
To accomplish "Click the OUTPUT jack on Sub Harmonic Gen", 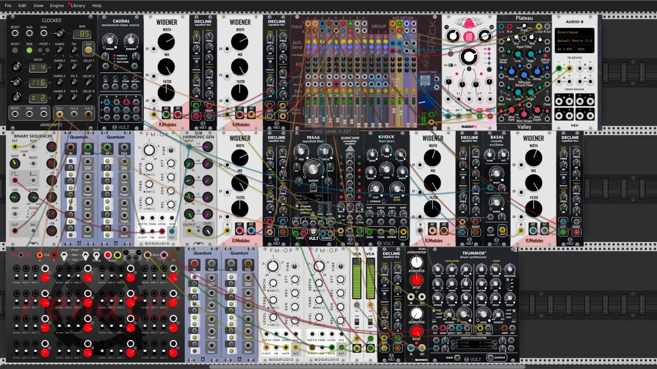I will point(190,231).
